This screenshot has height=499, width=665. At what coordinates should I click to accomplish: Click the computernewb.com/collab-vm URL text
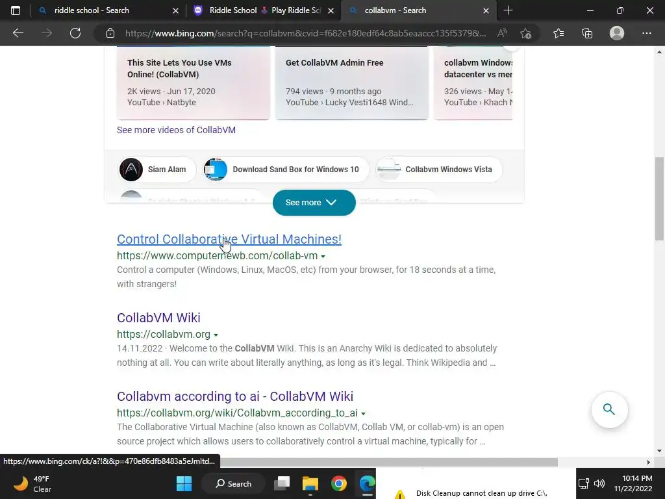pos(217,256)
